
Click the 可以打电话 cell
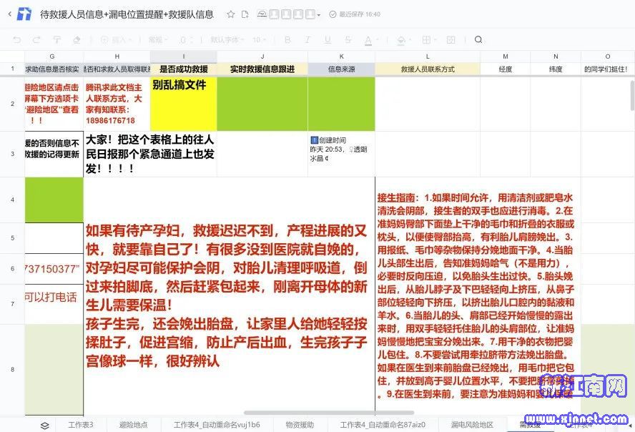(x=54, y=304)
